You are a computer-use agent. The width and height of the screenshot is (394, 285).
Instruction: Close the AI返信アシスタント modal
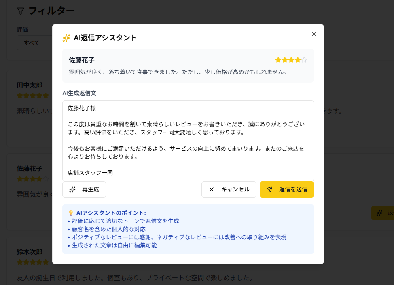point(314,34)
